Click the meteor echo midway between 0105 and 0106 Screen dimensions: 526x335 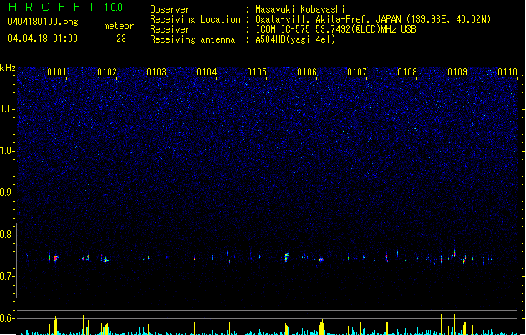pos(286,257)
